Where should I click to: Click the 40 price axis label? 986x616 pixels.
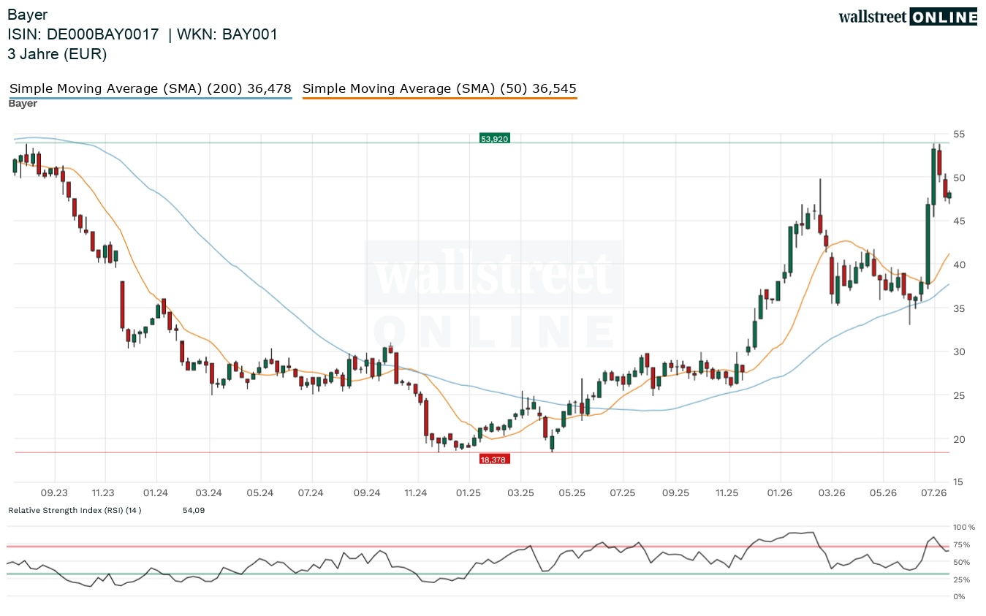coord(960,265)
